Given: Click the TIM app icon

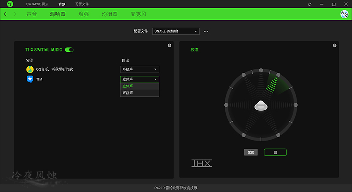Looking at the screenshot, I should pyautogui.click(x=30, y=80).
